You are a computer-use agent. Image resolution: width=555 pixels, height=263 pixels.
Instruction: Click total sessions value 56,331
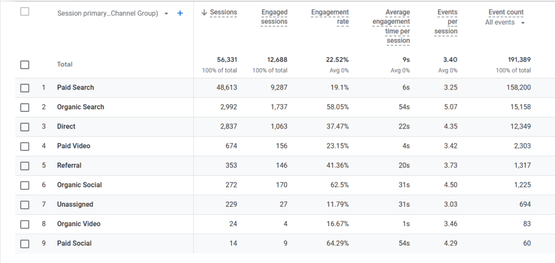(227, 60)
